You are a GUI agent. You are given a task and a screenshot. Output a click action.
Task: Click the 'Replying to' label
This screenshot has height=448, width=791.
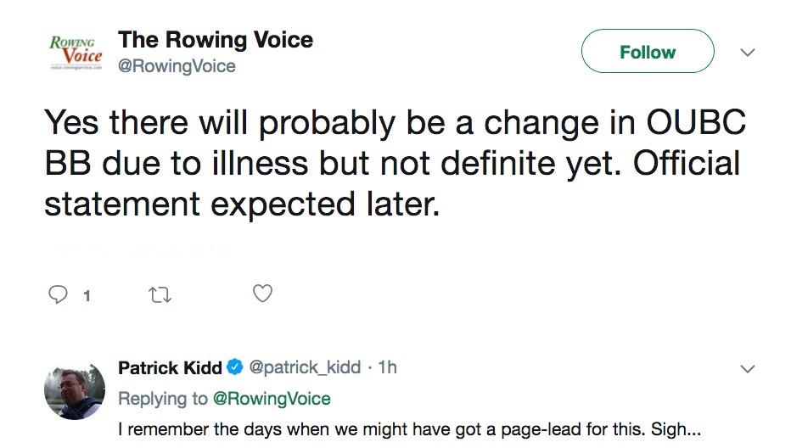click(163, 398)
